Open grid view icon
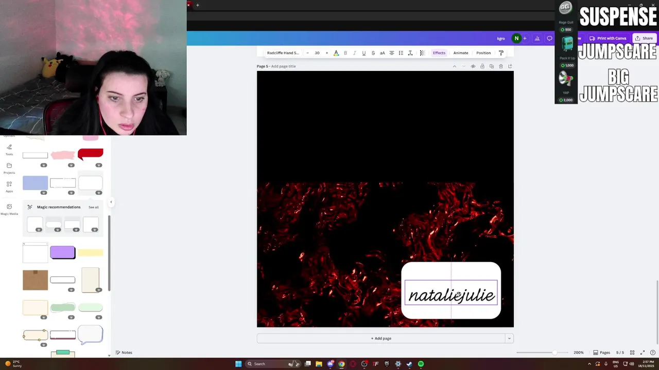Image resolution: width=659 pixels, height=370 pixels. point(632,353)
